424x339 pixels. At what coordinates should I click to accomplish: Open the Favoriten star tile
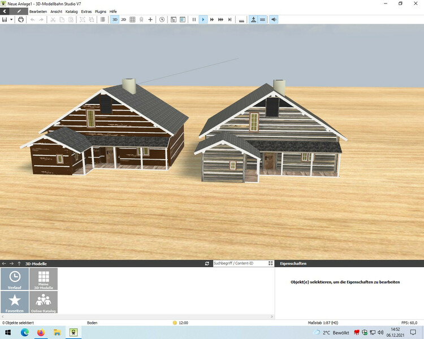pos(15,302)
